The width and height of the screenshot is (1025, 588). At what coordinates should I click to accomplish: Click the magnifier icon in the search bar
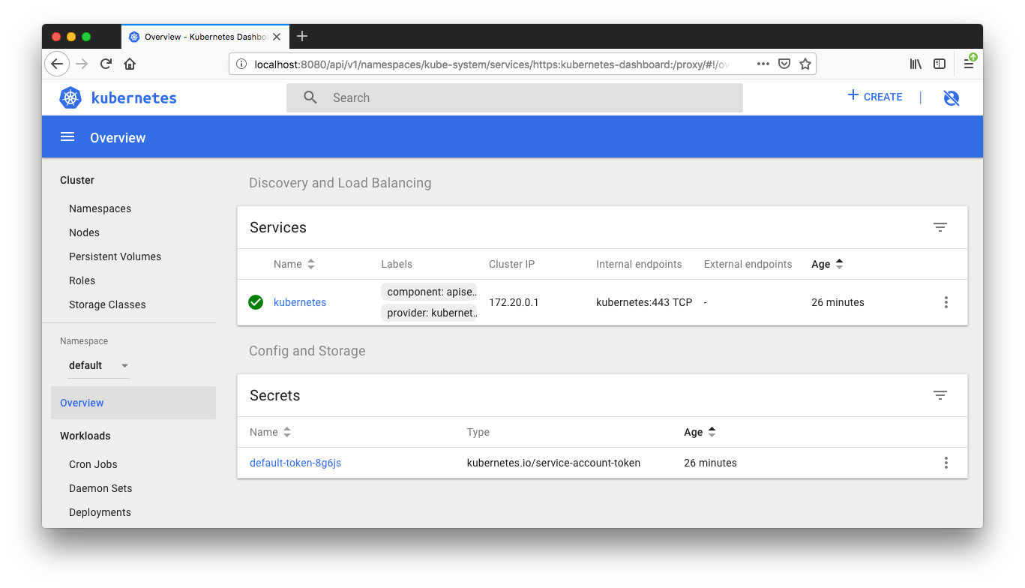click(310, 97)
